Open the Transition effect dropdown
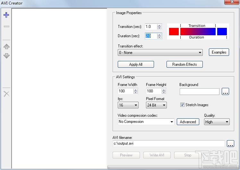 (x=160, y=53)
